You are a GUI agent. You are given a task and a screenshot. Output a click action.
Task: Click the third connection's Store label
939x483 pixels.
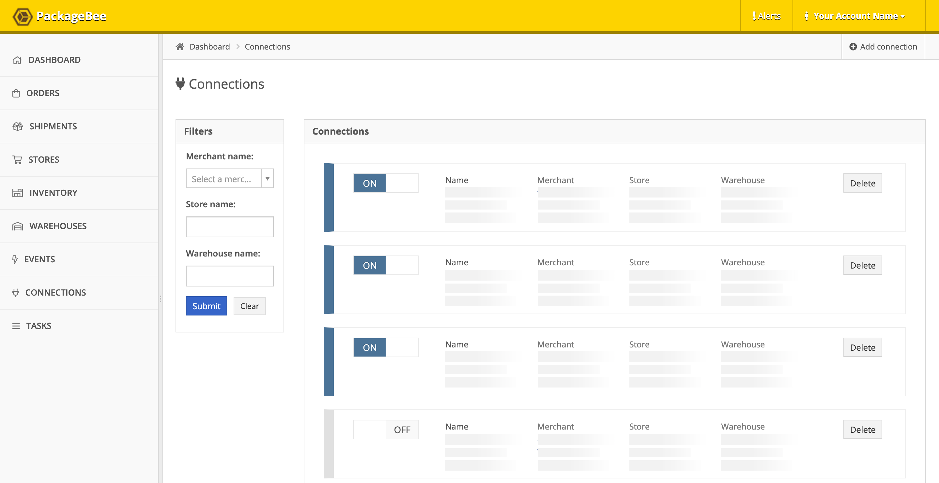click(639, 344)
